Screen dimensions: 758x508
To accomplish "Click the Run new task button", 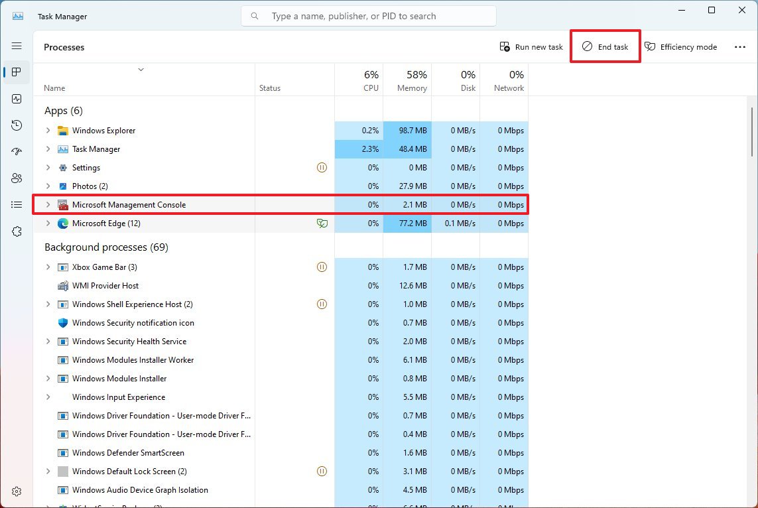I will pyautogui.click(x=531, y=46).
